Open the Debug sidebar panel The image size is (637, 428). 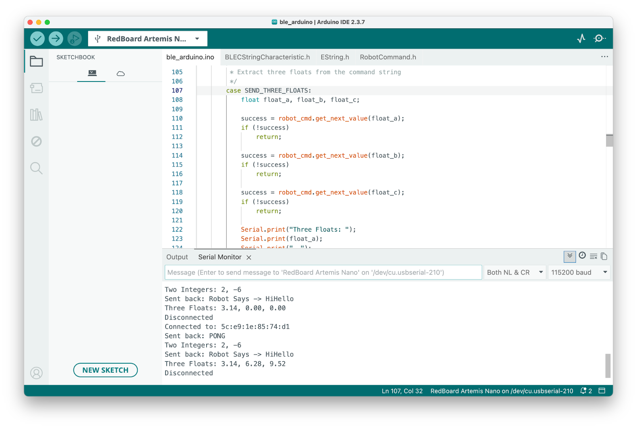(x=36, y=141)
